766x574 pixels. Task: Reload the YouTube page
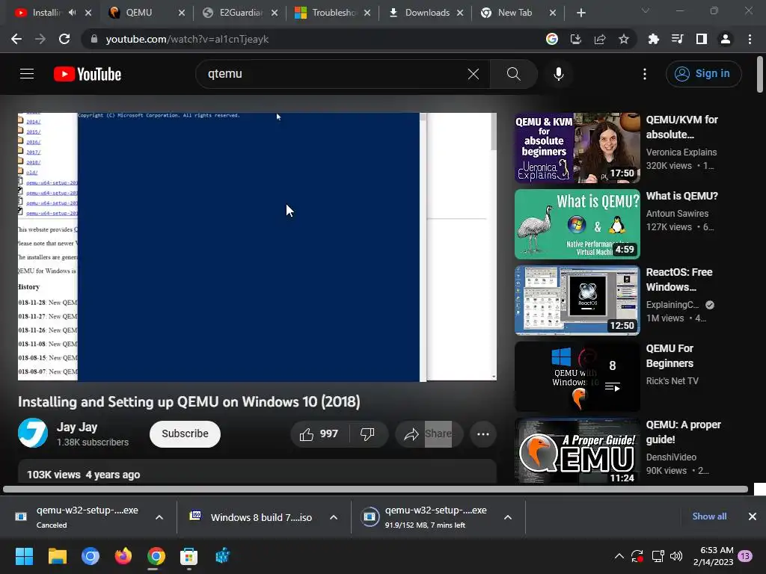pyautogui.click(x=64, y=39)
